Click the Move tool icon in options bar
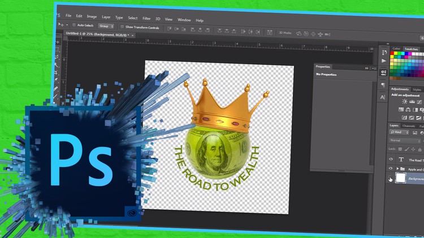Image resolution: width=424 pixels, height=238 pixels. click(62, 25)
